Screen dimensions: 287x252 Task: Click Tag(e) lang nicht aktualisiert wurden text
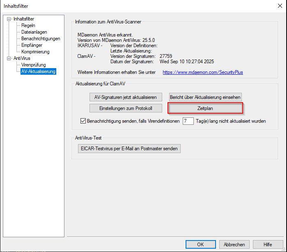click(231, 121)
